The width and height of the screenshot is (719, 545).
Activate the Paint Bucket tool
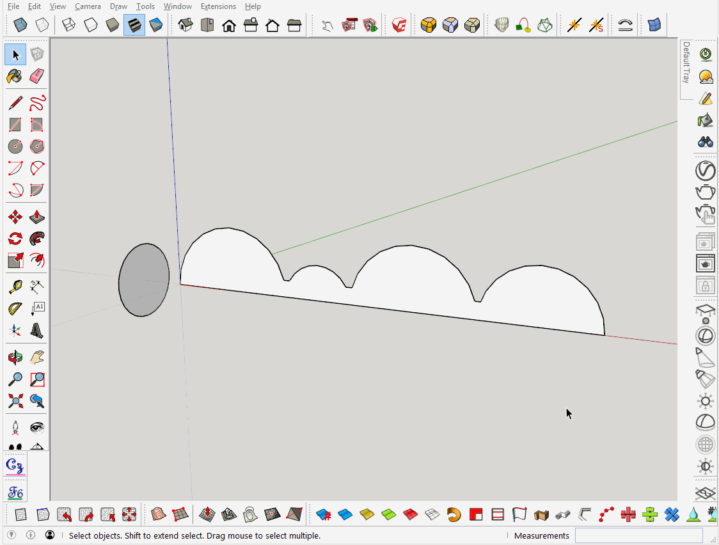15,76
